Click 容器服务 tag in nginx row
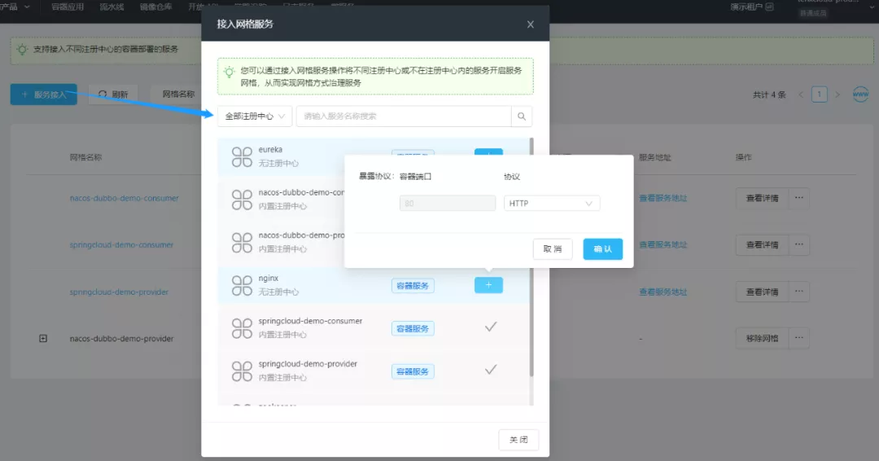The width and height of the screenshot is (879, 461). [x=413, y=285]
